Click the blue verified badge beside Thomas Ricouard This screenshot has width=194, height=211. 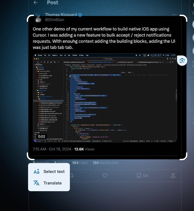pos(80,15)
